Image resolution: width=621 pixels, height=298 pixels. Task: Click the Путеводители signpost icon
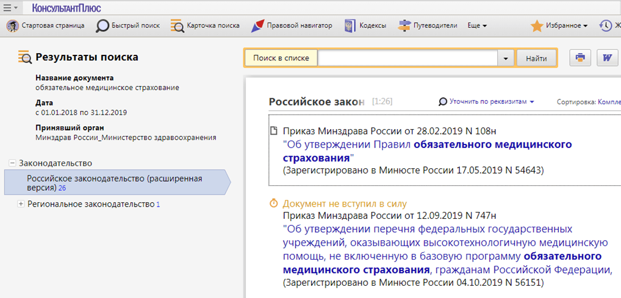pos(404,26)
